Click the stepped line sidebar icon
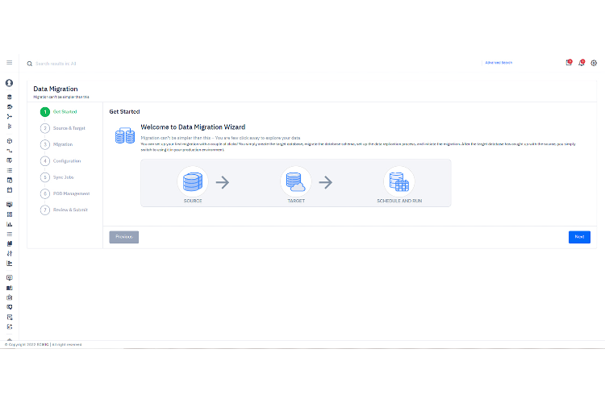The image size is (605, 403). tap(10, 151)
